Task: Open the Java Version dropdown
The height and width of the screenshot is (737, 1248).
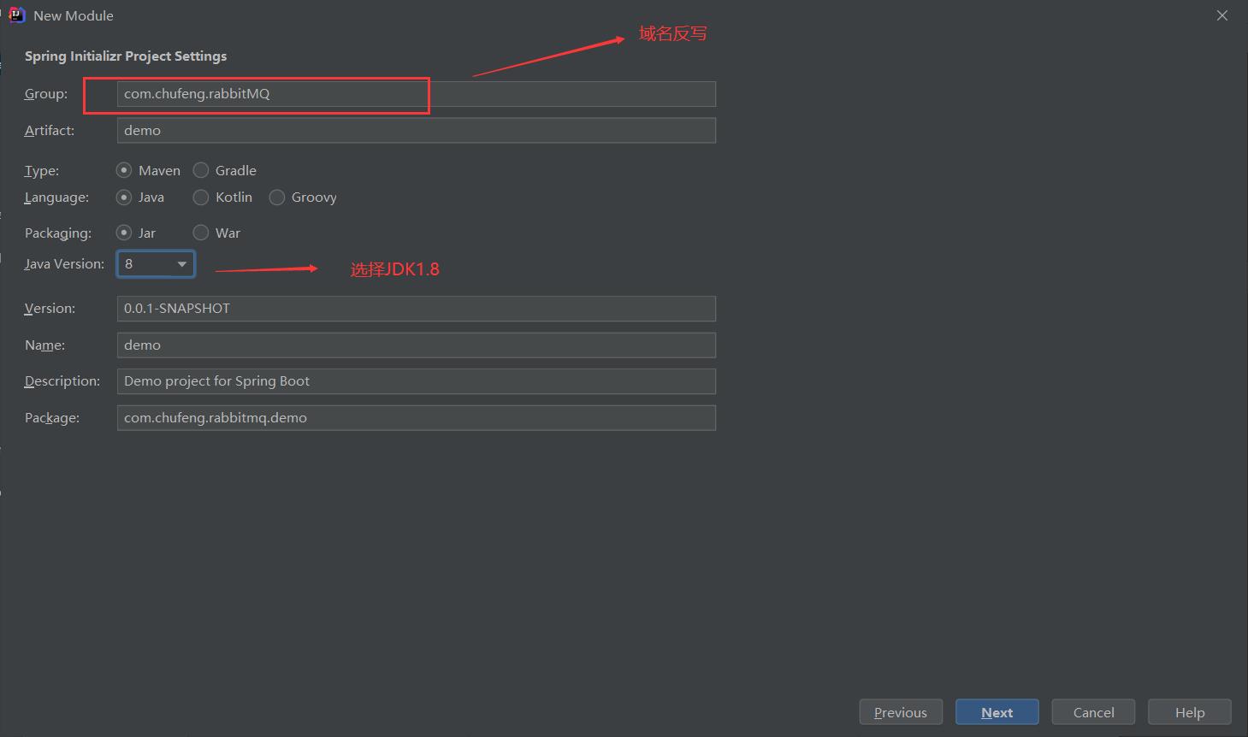Action: tap(156, 264)
